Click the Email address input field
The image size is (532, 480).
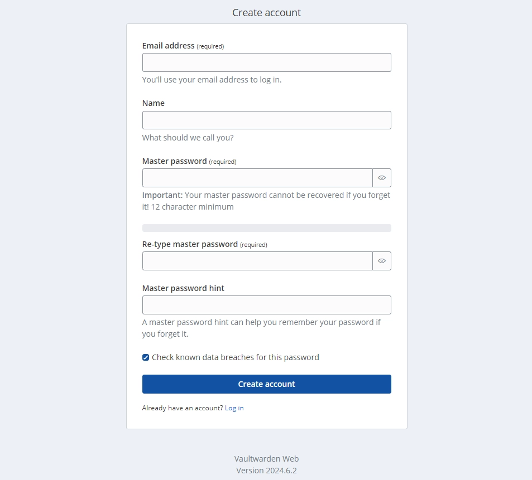point(266,62)
